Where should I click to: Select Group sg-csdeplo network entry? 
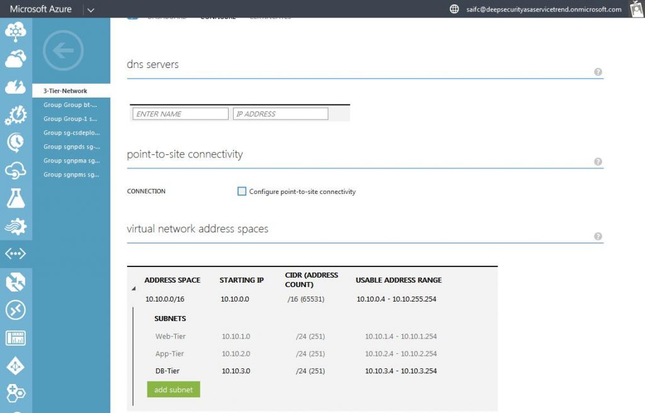click(71, 133)
